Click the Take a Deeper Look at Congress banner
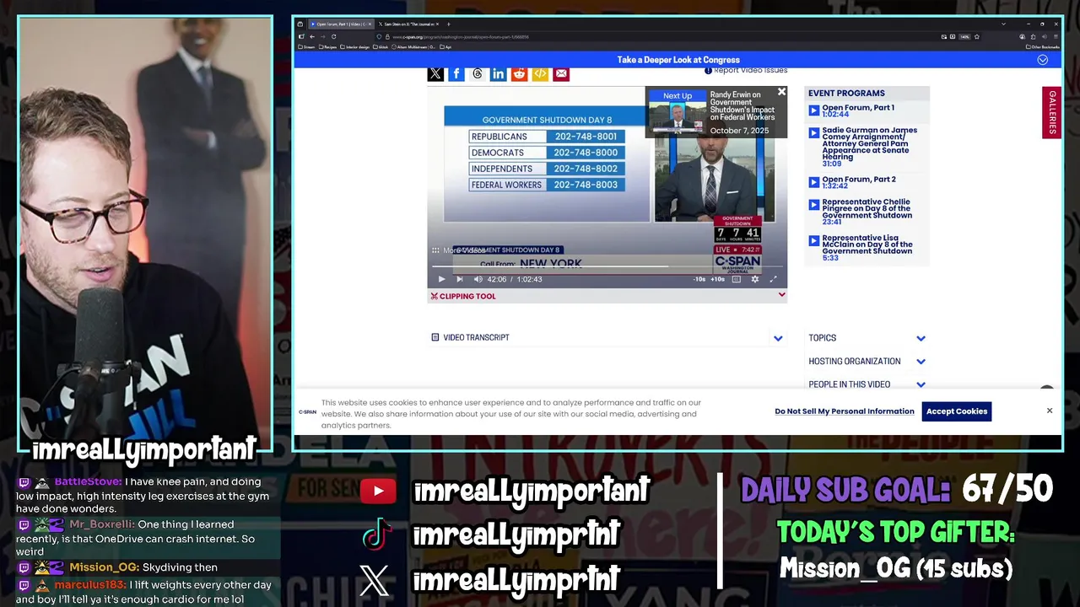This screenshot has width=1080, height=607. click(x=678, y=60)
